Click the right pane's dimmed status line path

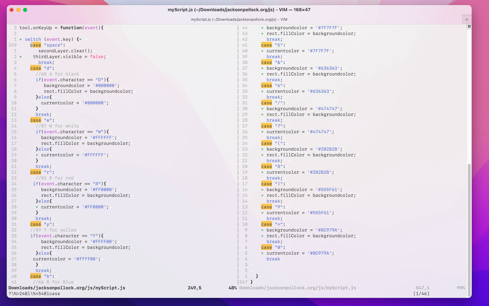pyautogui.click(x=298, y=288)
